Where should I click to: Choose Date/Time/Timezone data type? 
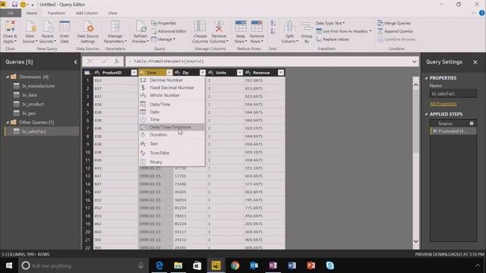tap(172, 127)
